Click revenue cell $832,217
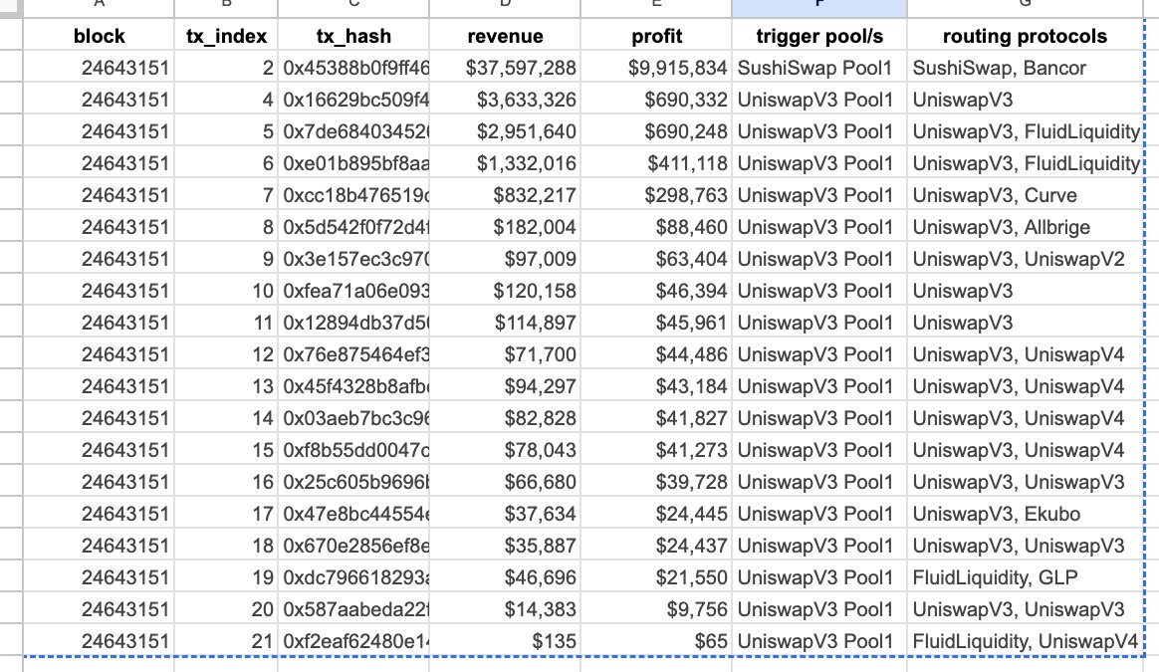The image size is (1159, 672). 505,195
